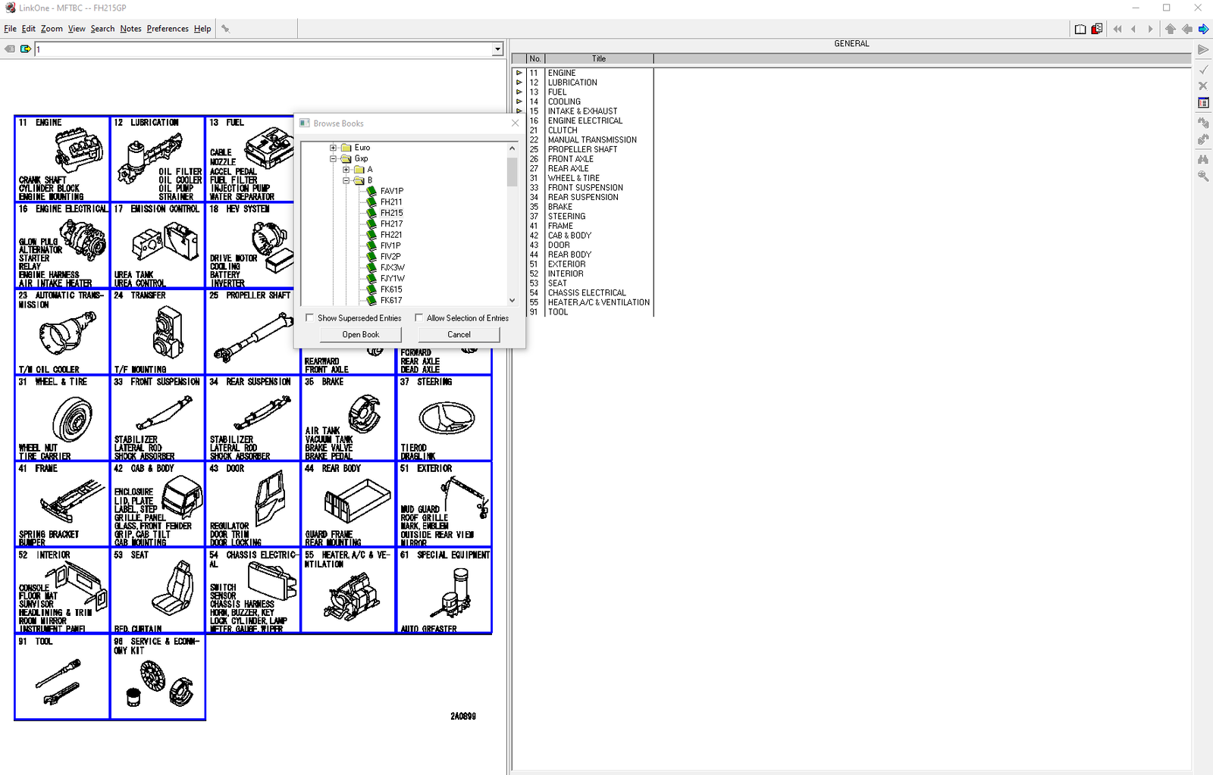Viewport: 1213px width, 775px height.
Task: Click the right next page arrow
Action: tap(1150, 29)
